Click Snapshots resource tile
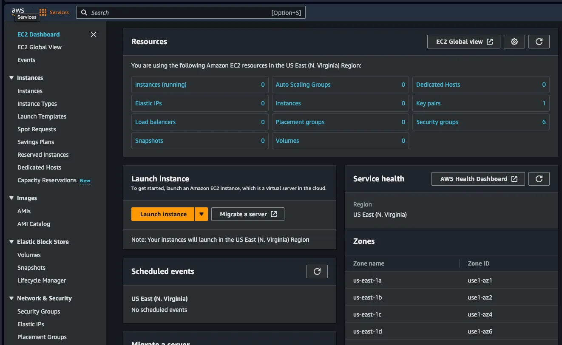Image resolution: width=562 pixels, height=345 pixels. pos(200,141)
